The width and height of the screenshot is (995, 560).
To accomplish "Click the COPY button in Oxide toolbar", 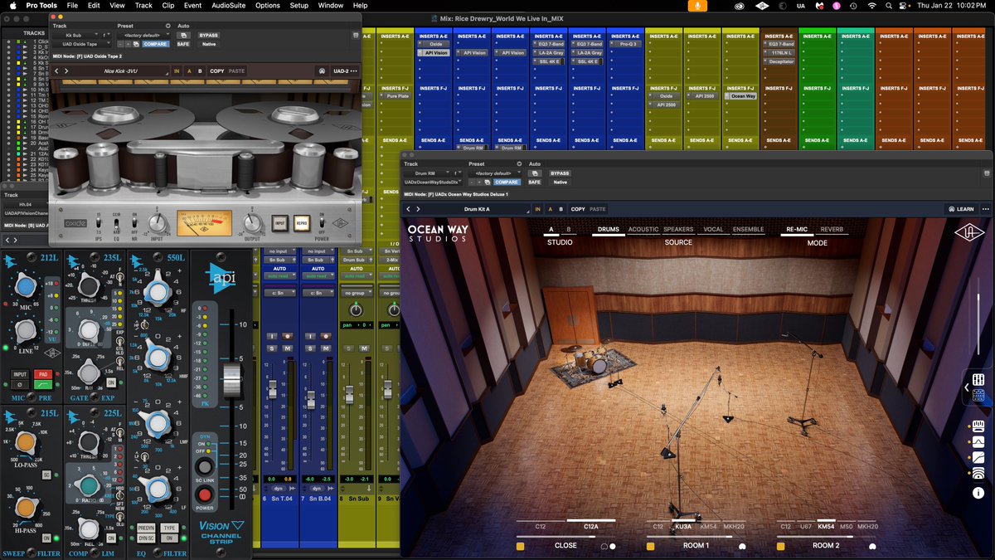I will (217, 71).
